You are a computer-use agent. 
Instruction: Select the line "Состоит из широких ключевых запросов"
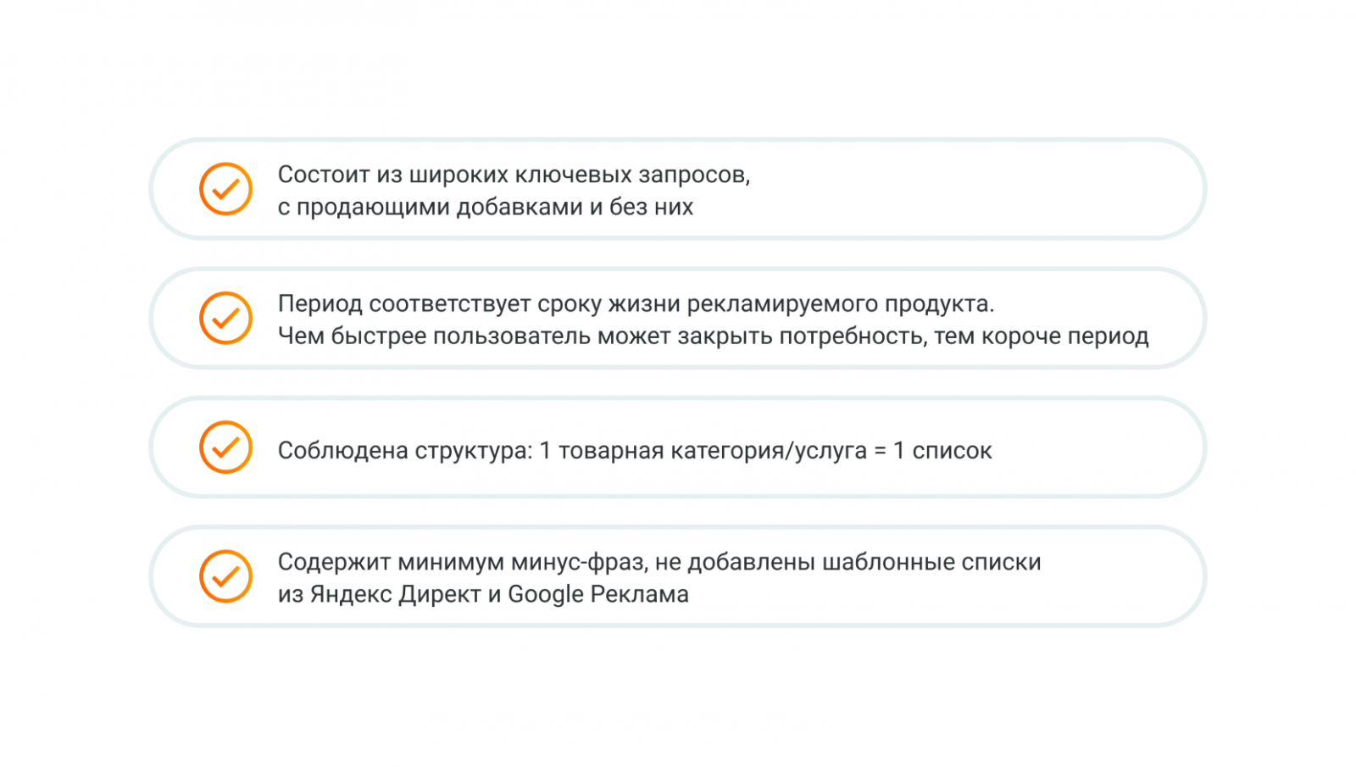(514, 175)
